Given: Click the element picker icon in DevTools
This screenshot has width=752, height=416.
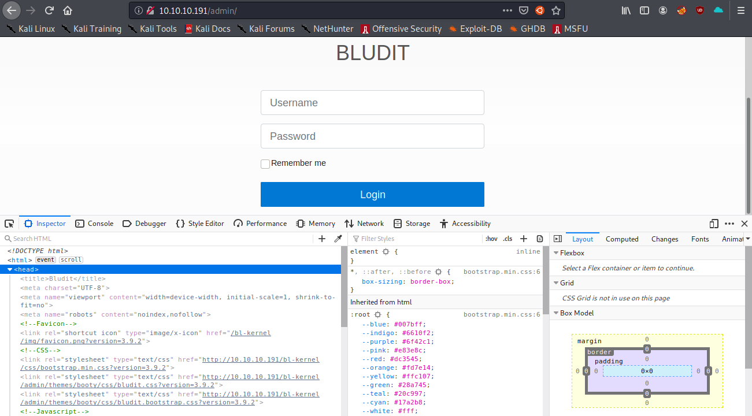Looking at the screenshot, I should (9, 224).
